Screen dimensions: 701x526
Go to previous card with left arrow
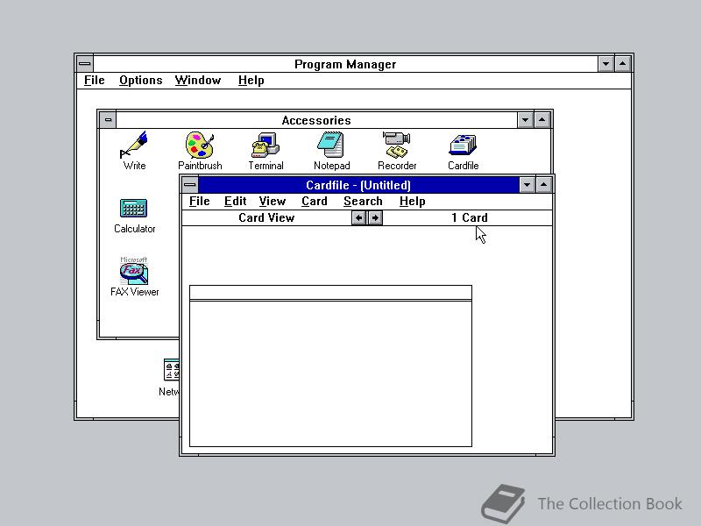pyautogui.click(x=358, y=217)
